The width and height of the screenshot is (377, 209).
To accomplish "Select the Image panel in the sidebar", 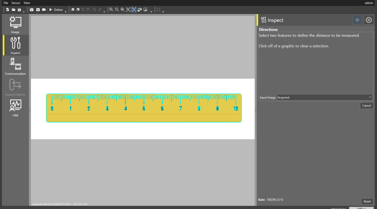I will click(x=15, y=24).
